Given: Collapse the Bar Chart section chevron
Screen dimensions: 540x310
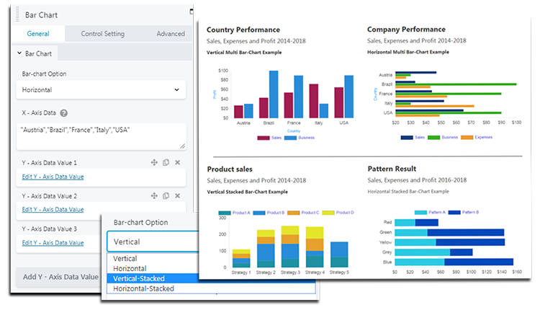Looking at the screenshot, I should (19, 54).
